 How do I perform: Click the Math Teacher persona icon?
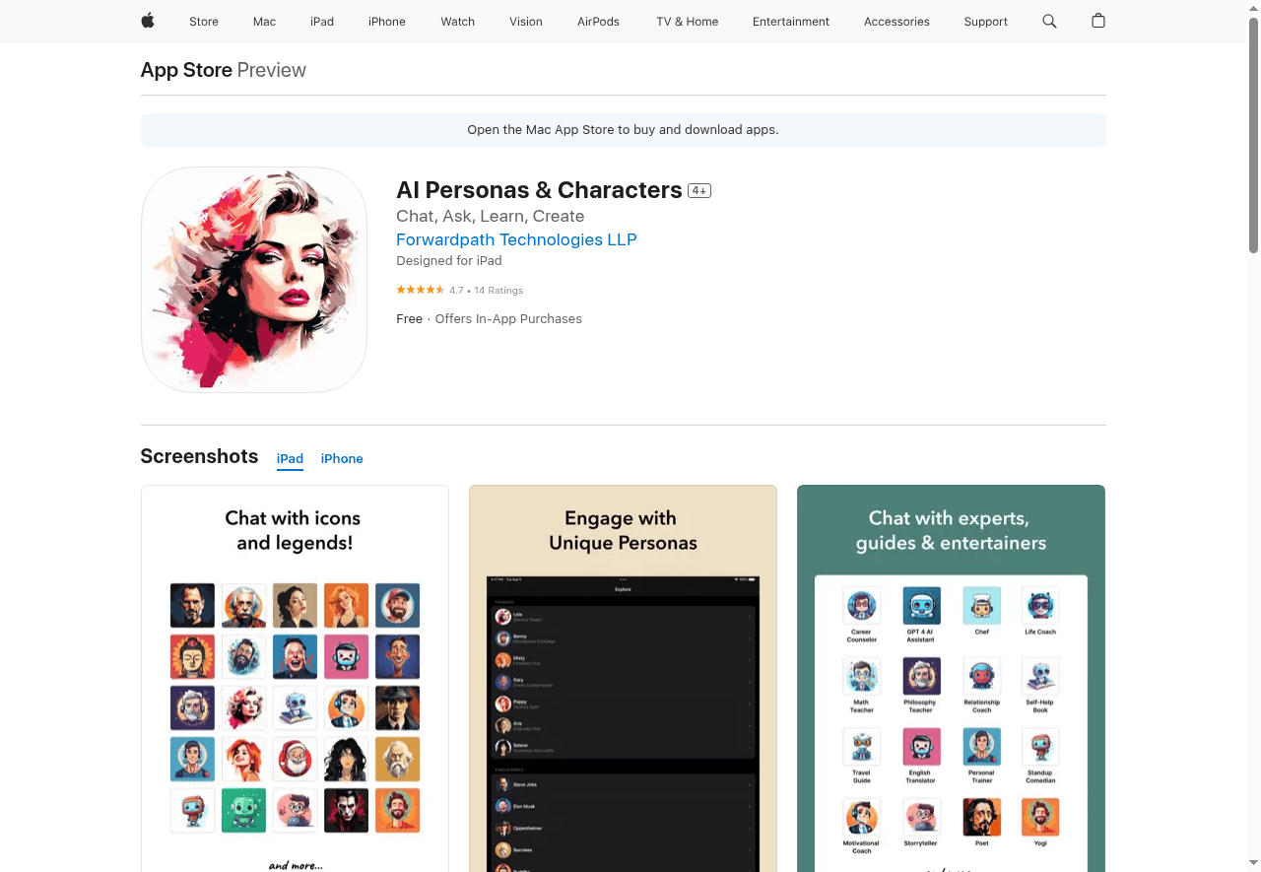(x=861, y=677)
